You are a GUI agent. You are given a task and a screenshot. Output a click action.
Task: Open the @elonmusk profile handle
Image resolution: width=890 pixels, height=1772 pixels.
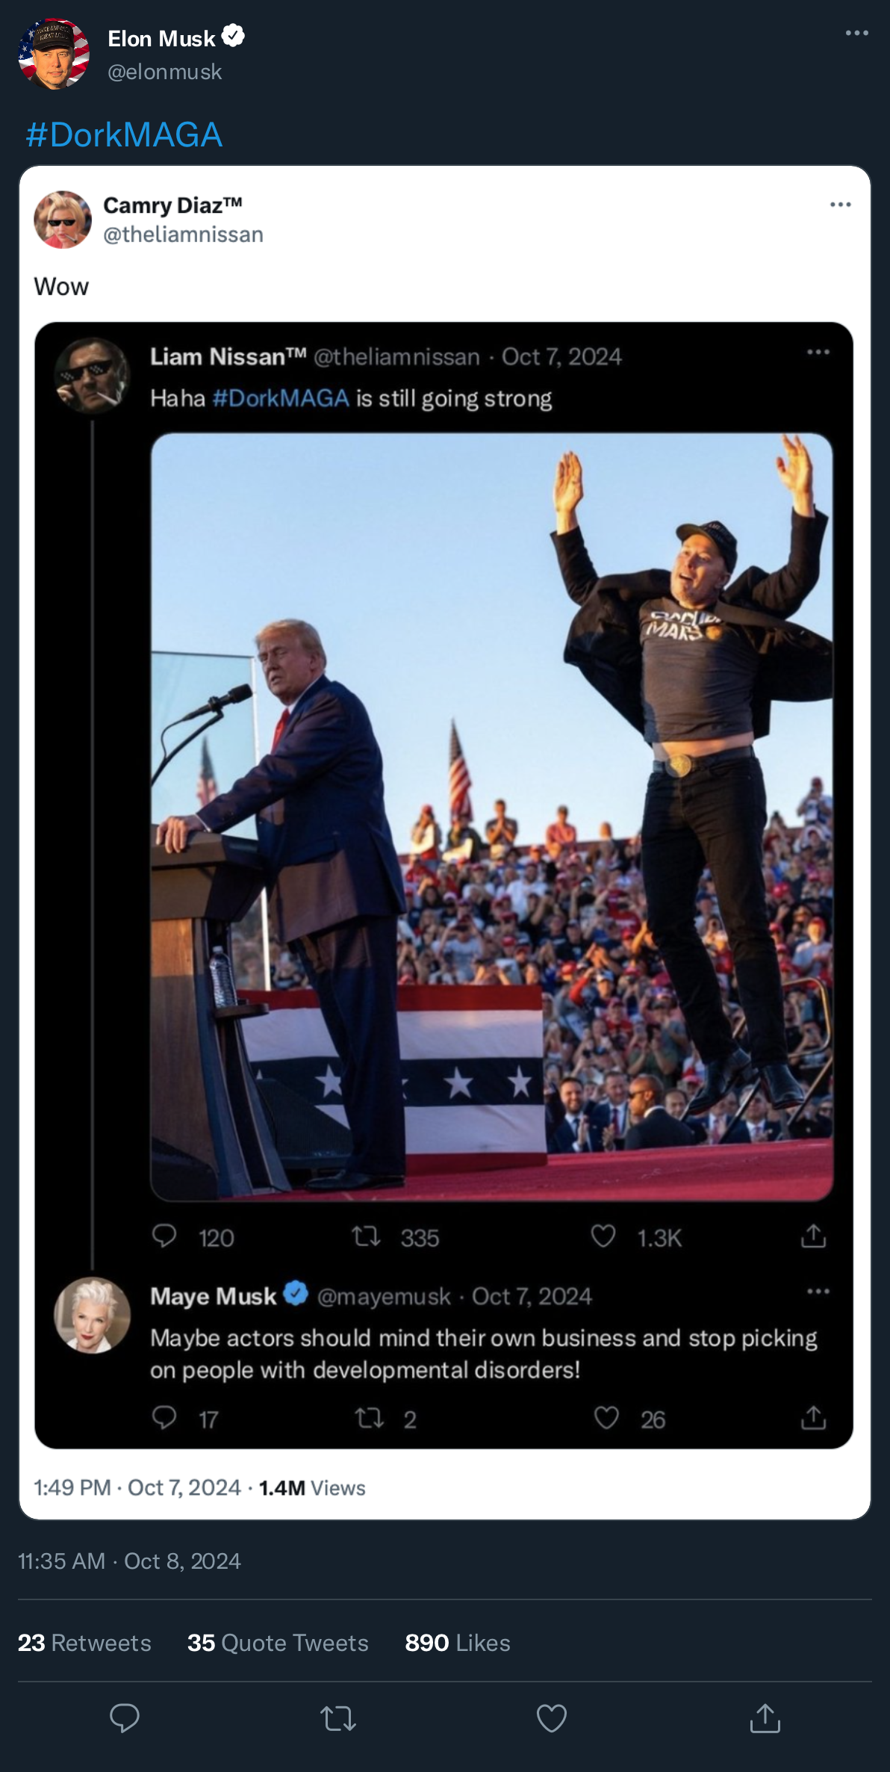pyautogui.click(x=165, y=72)
